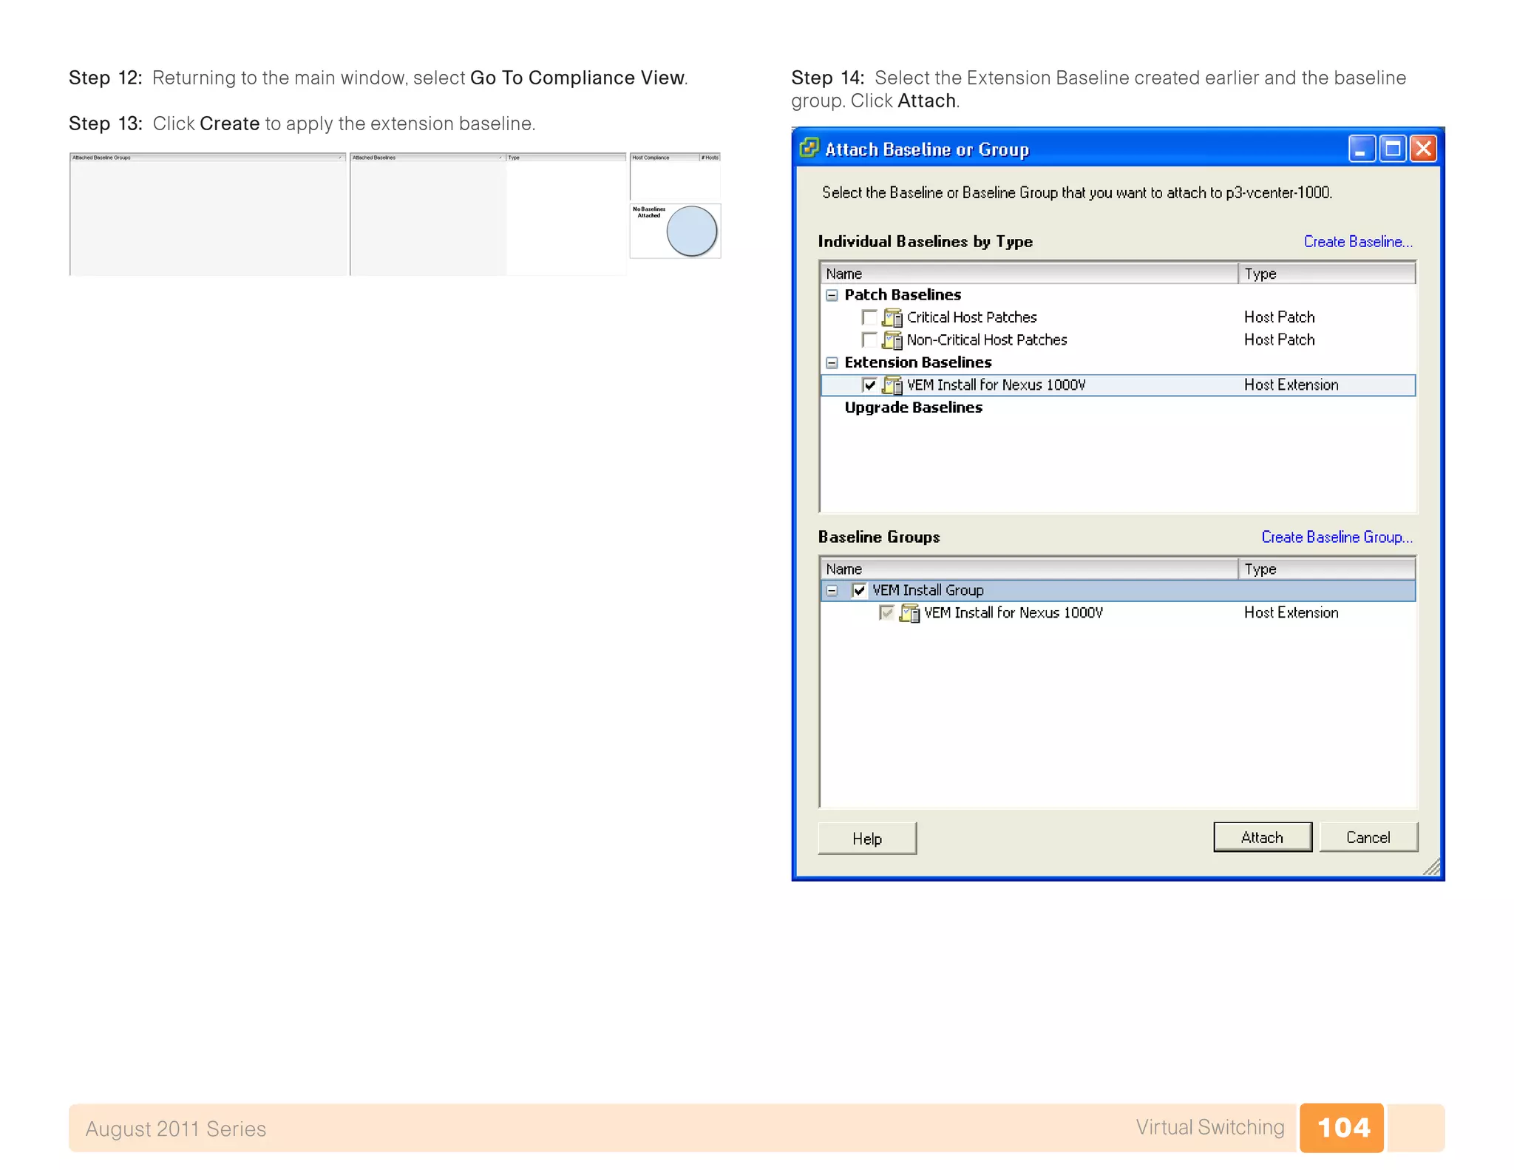
Task: Click the Host Compliance column header
Action: pyautogui.click(x=665, y=158)
